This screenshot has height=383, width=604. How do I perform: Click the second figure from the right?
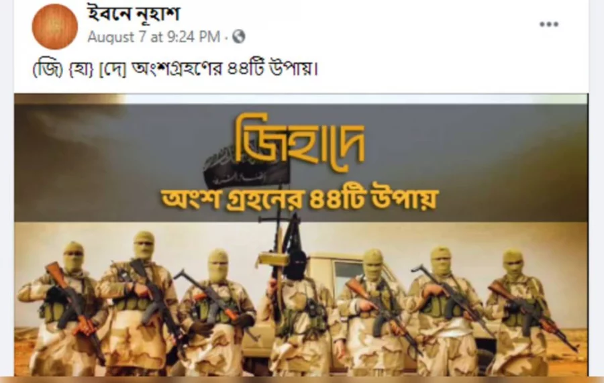tap(447, 312)
